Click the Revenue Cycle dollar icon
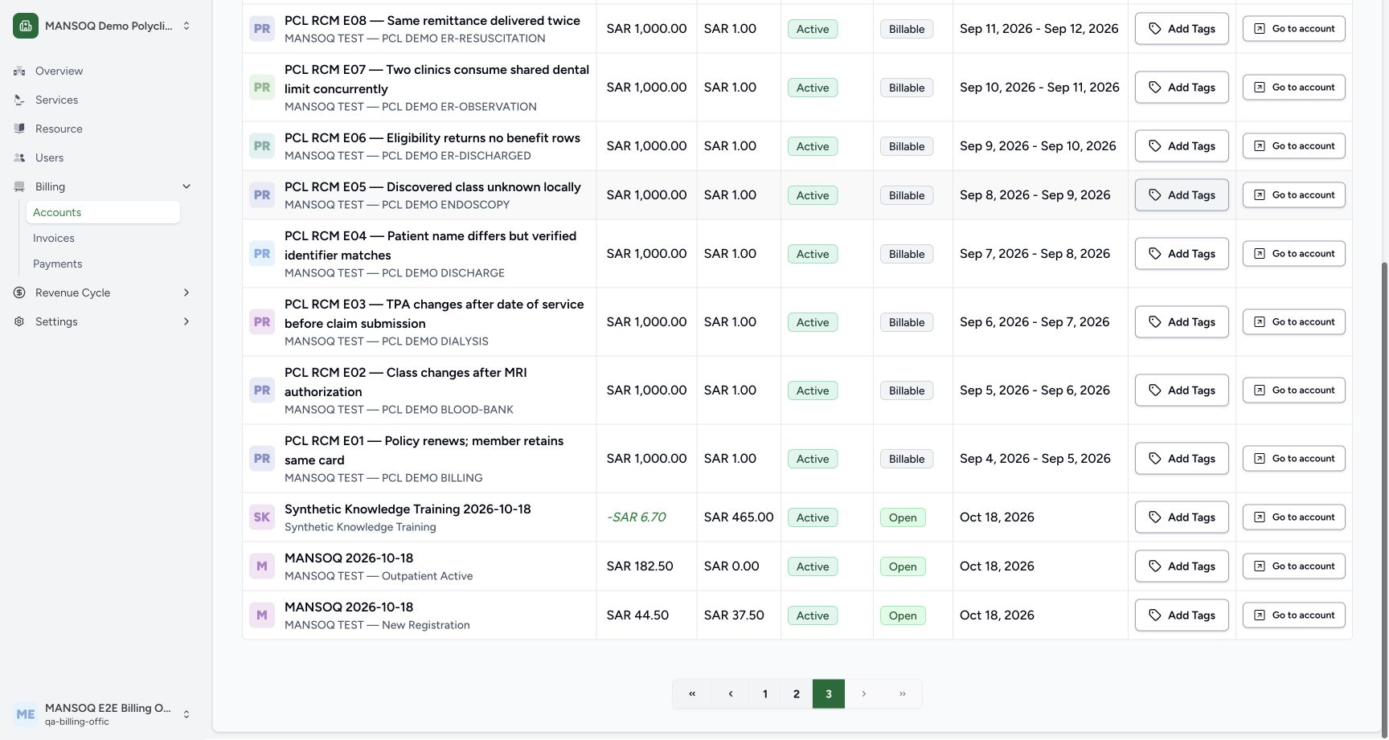The width and height of the screenshot is (1389, 740). 19,292
